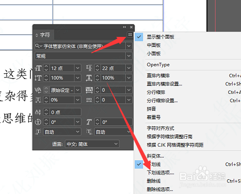Select 分行缩排 menu item
Screen dimensions: 241x194
click(x=156, y=92)
